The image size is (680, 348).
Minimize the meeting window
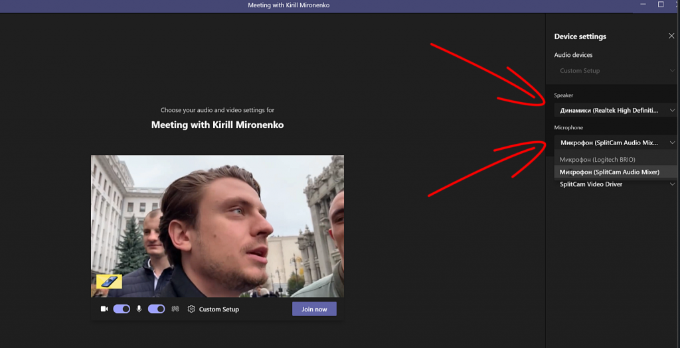(643, 5)
